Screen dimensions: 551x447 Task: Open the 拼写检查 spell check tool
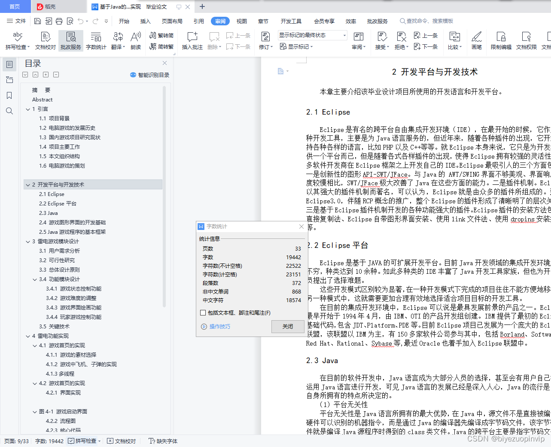18,41
